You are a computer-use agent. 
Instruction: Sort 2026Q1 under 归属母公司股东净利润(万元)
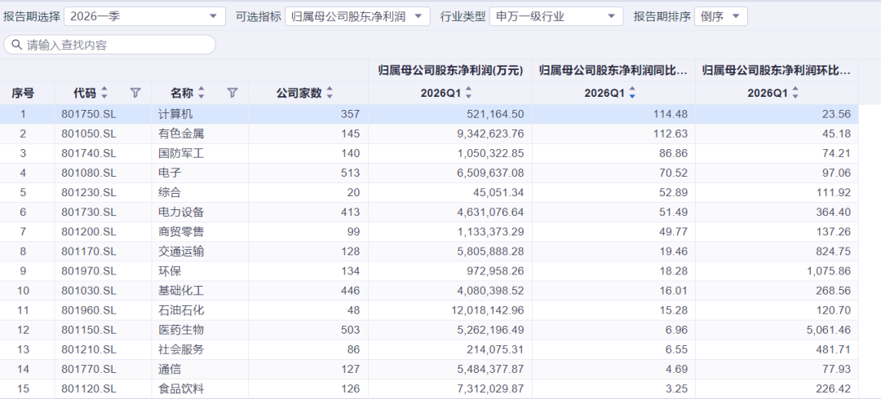(x=468, y=94)
